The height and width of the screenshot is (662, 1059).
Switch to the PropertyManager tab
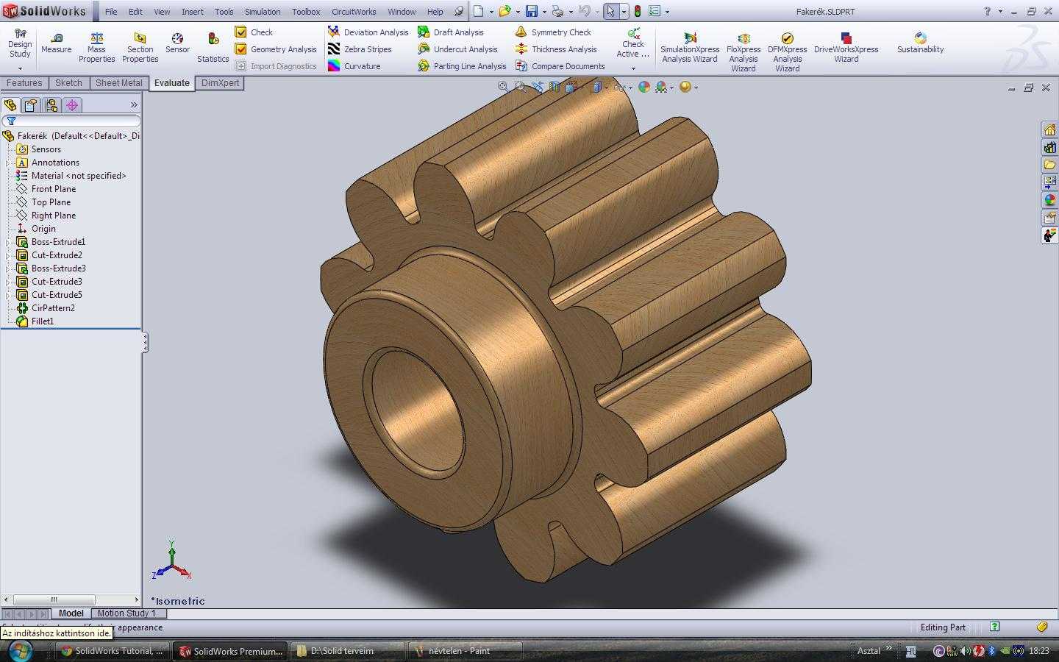(31, 105)
